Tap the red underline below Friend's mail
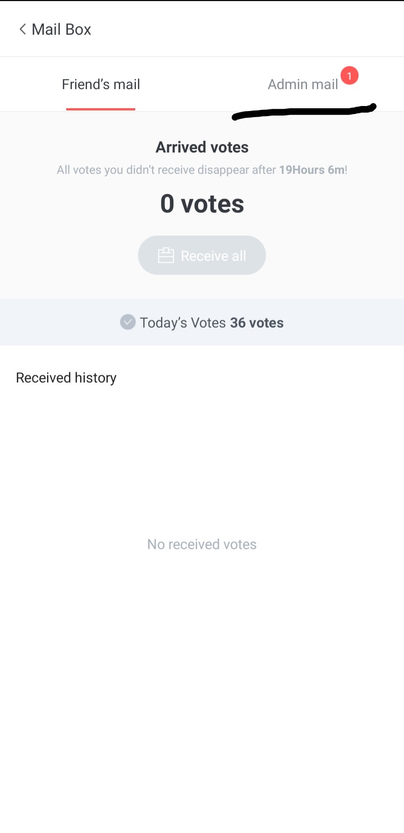This screenshot has width=404, height=833. [101, 109]
